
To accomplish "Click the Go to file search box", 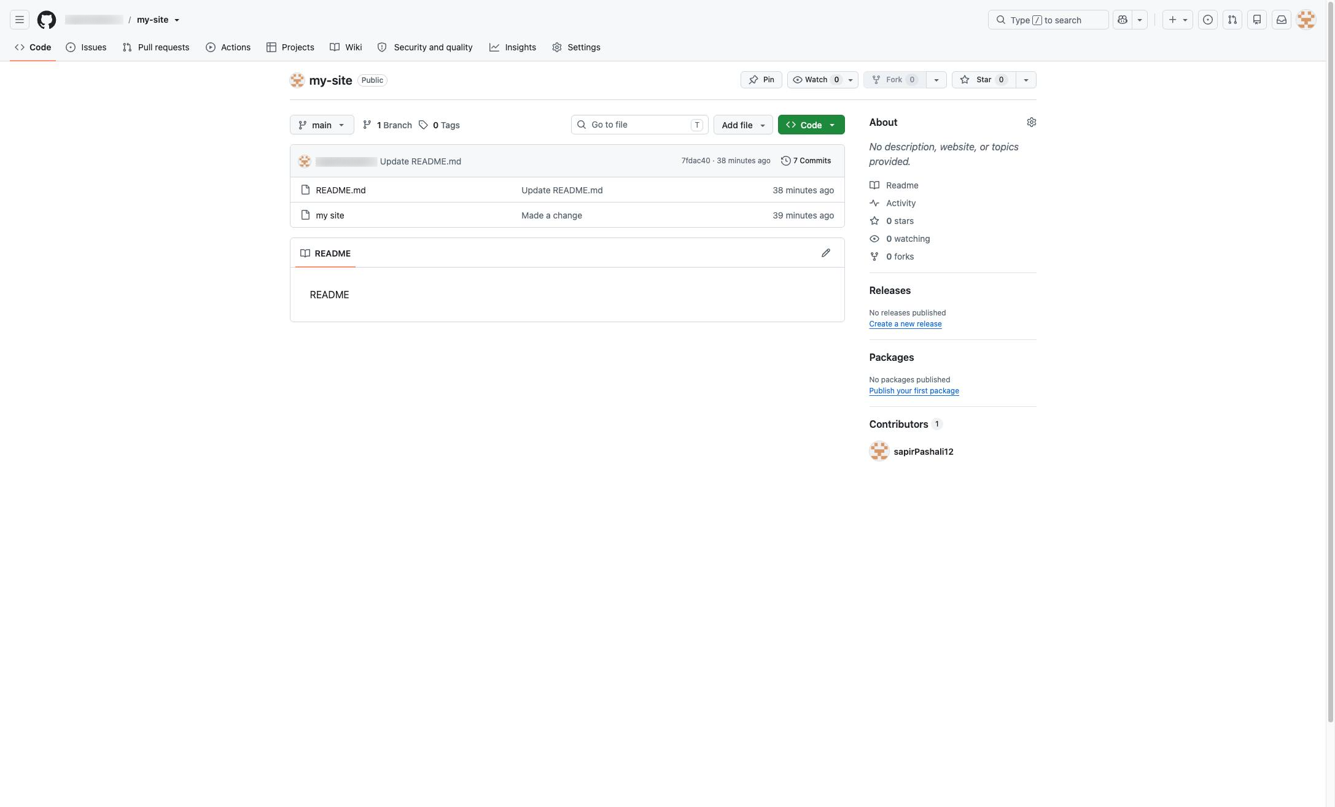I will click(640, 125).
